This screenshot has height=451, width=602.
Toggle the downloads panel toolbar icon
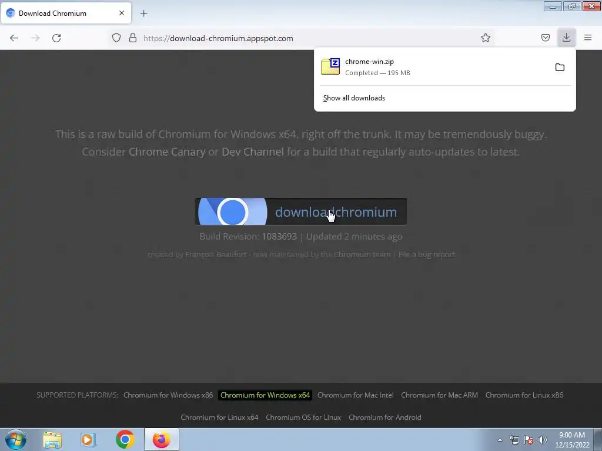pyautogui.click(x=566, y=38)
